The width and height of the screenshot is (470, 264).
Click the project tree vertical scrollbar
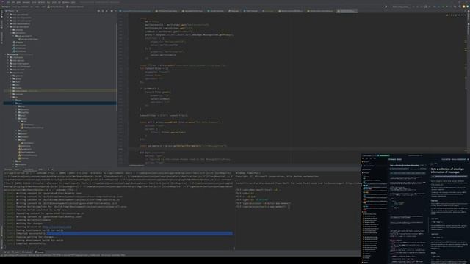pyautogui.click(x=116, y=67)
